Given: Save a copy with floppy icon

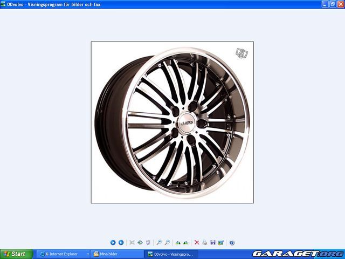Looking at the screenshot, I should point(213,242).
